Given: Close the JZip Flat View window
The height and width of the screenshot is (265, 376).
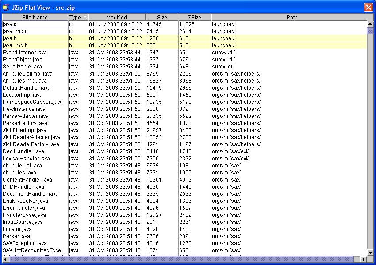Looking at the screenshot, I should pyautogui.click(x=368, y=7).
